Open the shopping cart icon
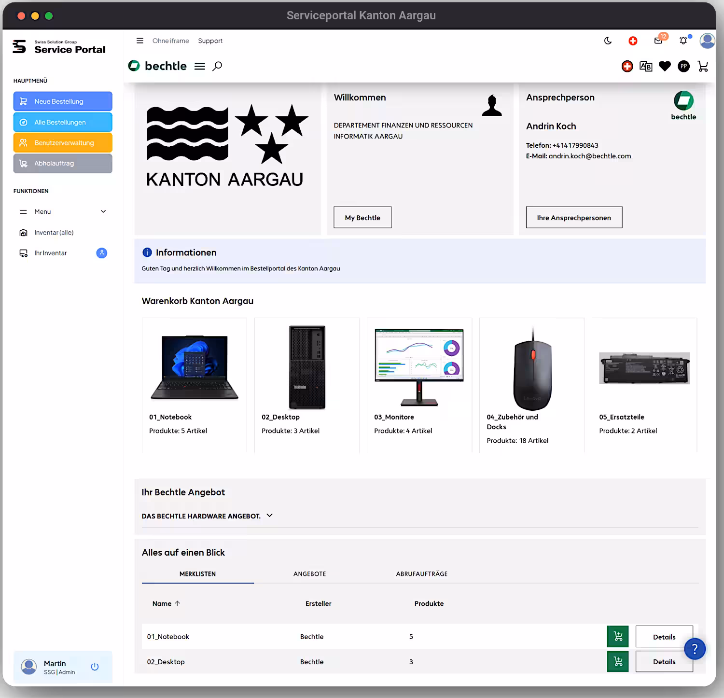Screen dimensions: 724x698 (x=703, y=66)
